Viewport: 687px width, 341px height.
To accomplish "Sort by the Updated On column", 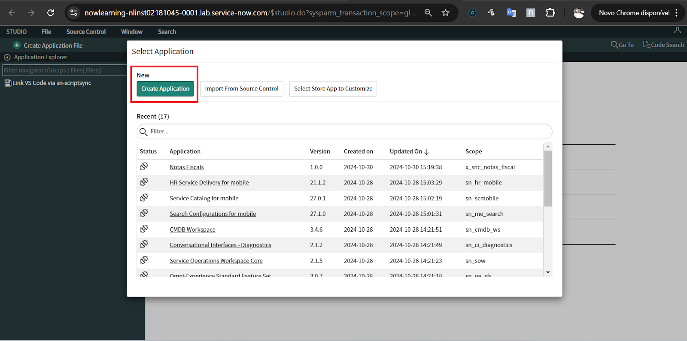I will click(409, 151).
